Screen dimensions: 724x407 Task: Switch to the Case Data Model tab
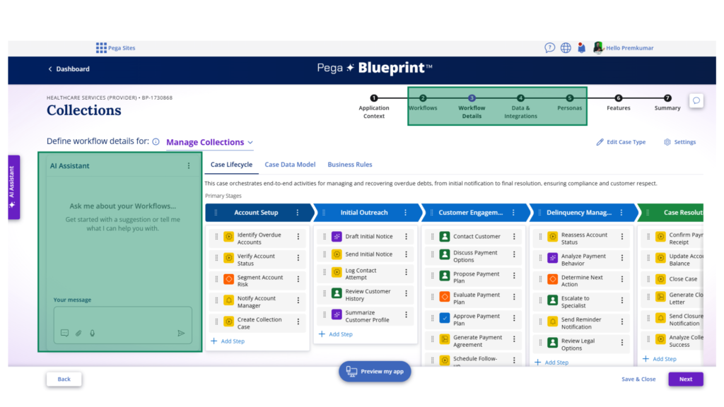click(290, 165)
